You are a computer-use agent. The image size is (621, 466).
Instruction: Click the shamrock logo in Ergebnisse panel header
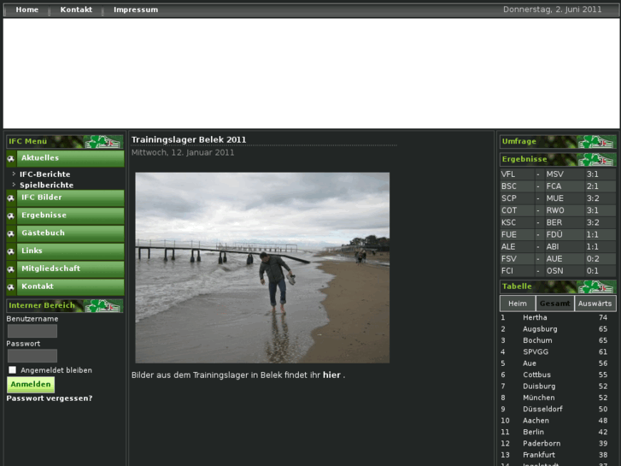tap(597, 159)
